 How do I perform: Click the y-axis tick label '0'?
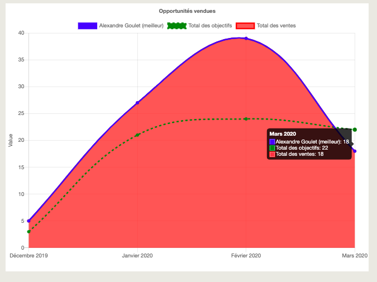click(x=22, y=247)
